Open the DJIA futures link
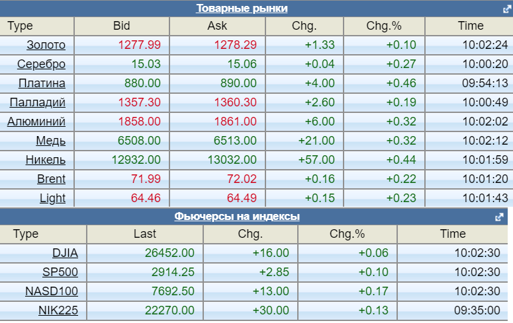Viewport: 513px width, 323px height. click(x=65, y=253)
